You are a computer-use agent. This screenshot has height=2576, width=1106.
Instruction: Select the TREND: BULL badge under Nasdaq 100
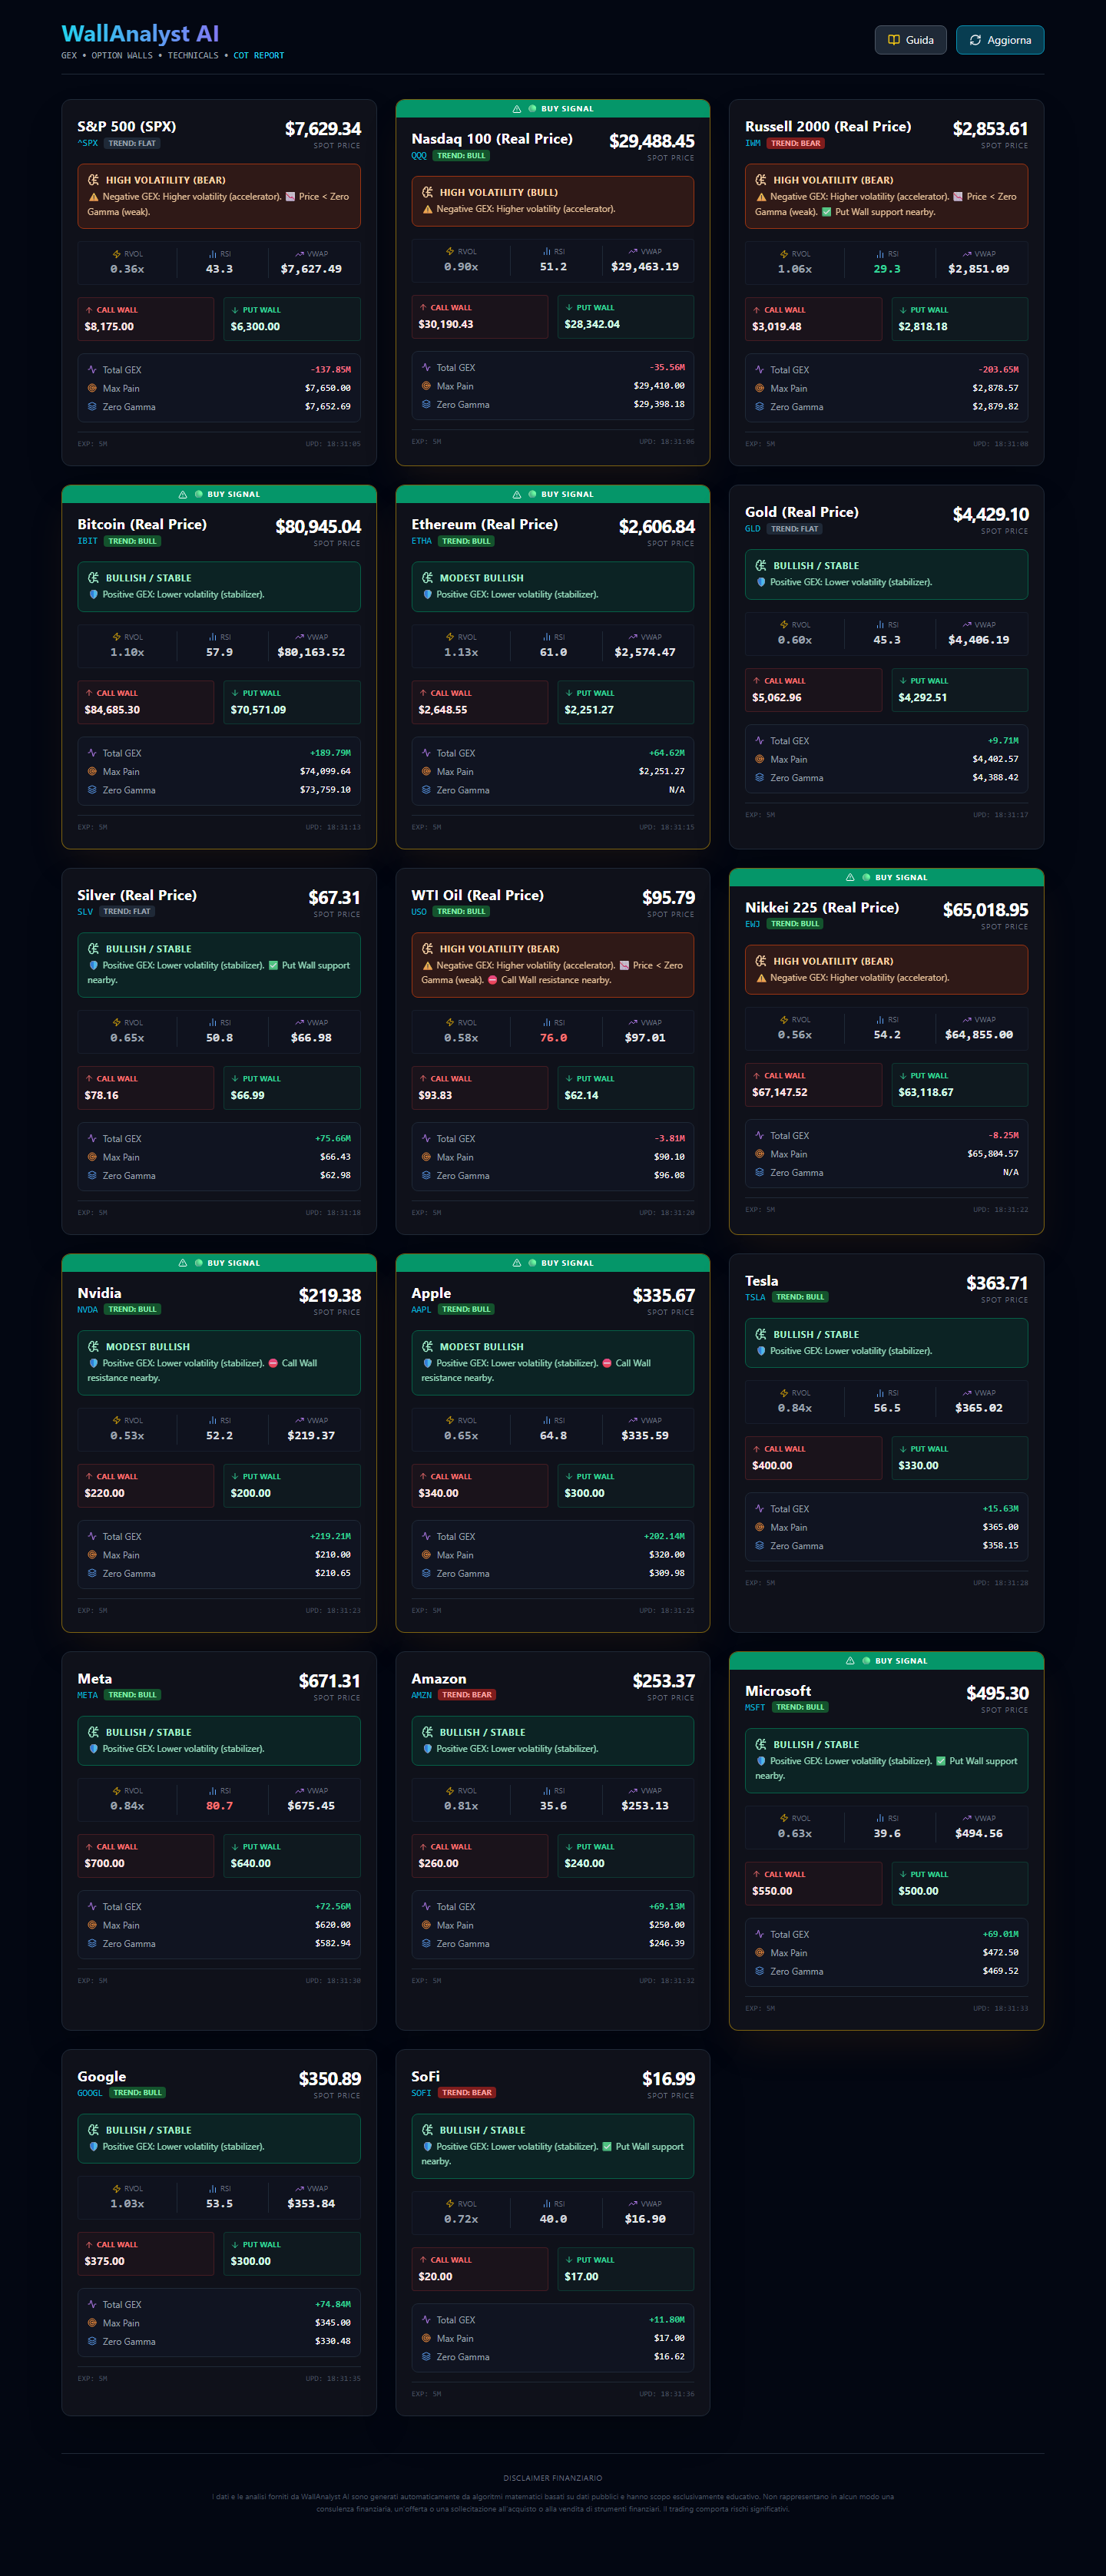pos(461,156)
